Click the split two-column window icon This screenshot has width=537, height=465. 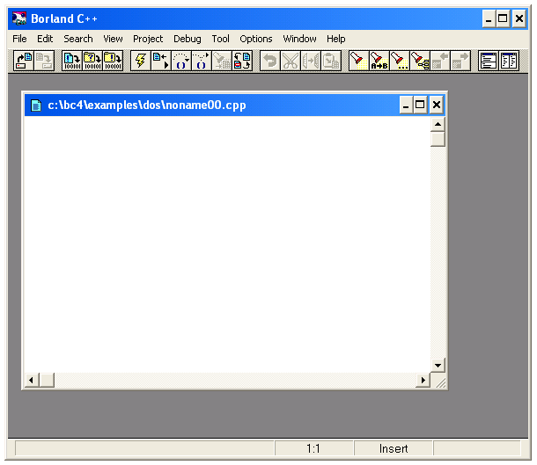(x=509, y=61)
